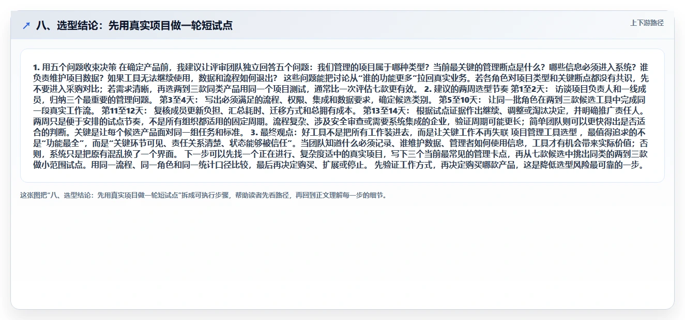The width and height of the screenshot is (685, 320).
Task: Click the text '1. 用五个问题收束决策'
Action: coord(74,68)
